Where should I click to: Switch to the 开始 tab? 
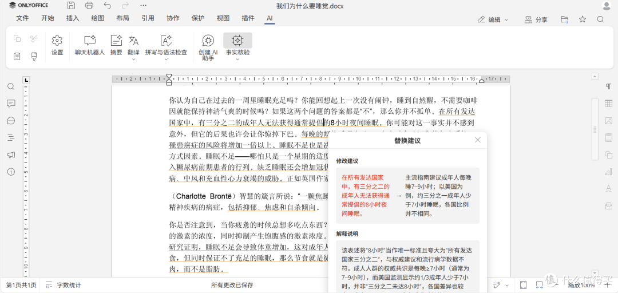pos(47,18)
